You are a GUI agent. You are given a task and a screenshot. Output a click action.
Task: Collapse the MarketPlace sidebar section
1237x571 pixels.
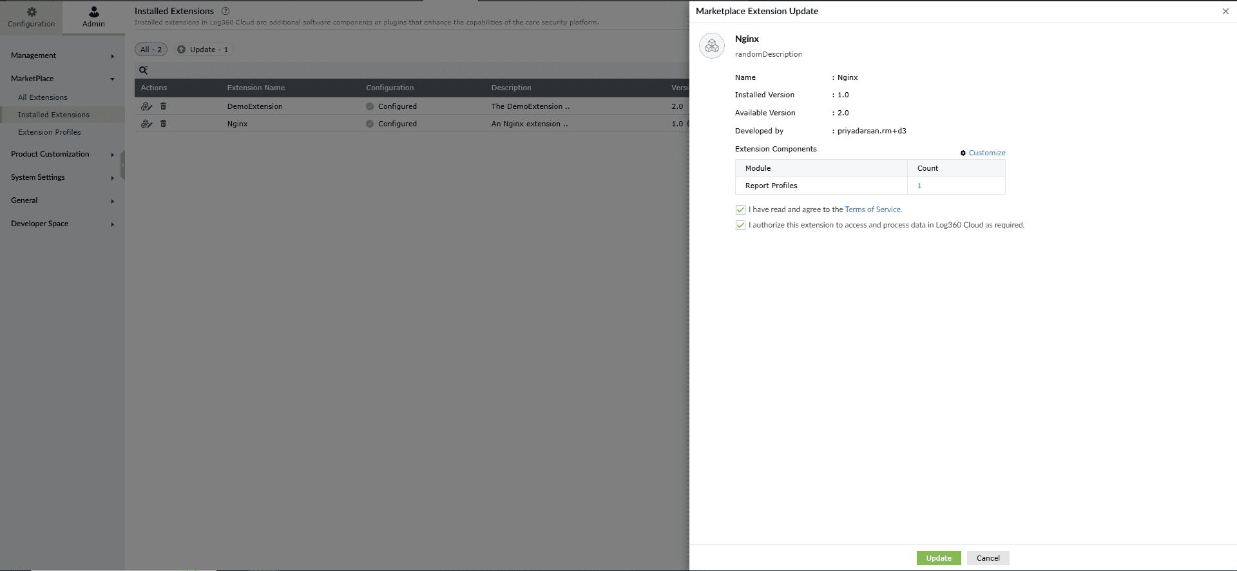(x=62, y=79)
